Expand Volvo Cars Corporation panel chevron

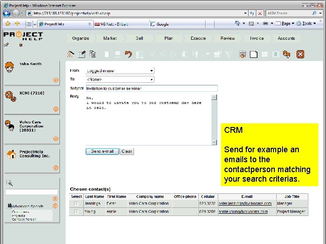[x=56, y=139]
